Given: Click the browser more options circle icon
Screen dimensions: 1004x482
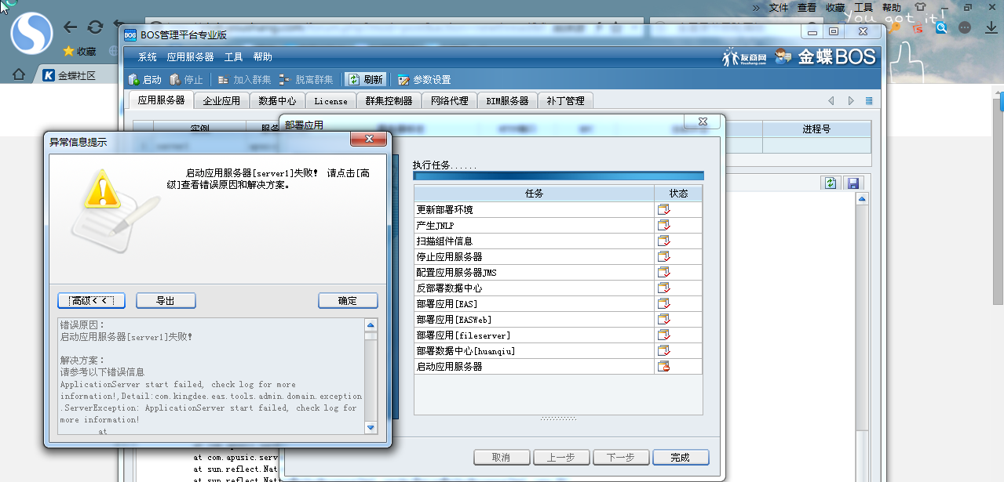Looking at the screenshot, I should pos(965,27).
